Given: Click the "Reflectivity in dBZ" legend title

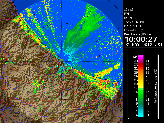Looking at the screenshot, I should coord(156,86).
